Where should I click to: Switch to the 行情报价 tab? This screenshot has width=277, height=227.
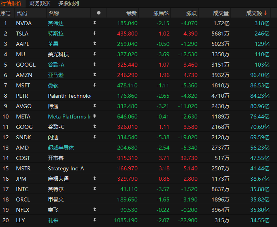[11, 3]
